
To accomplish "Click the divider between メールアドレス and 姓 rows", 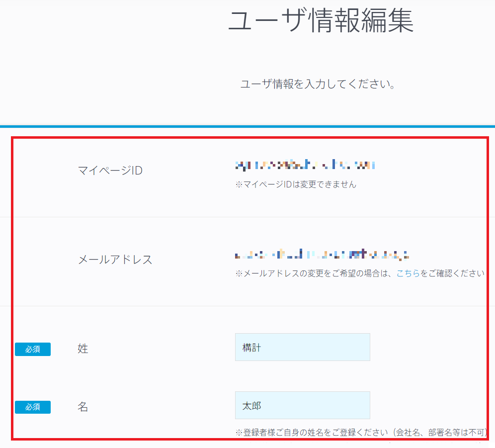I will tap(247, 306).
